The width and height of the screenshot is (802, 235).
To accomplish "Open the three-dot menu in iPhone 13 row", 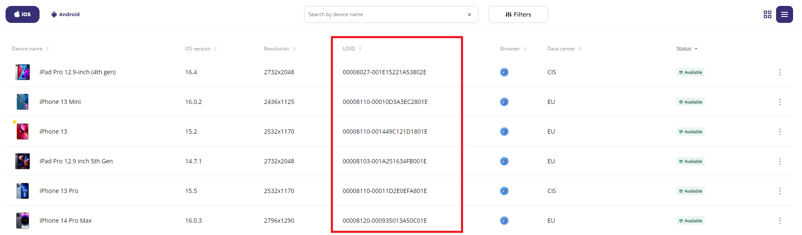I will tap(780, 131).
